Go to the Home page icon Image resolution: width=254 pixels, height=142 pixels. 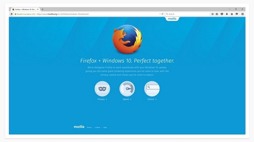(232, 14)
